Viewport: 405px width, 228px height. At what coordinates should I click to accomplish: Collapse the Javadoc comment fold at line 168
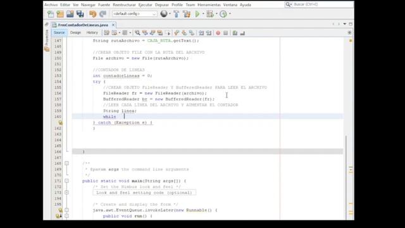click(x=66, y=163)
